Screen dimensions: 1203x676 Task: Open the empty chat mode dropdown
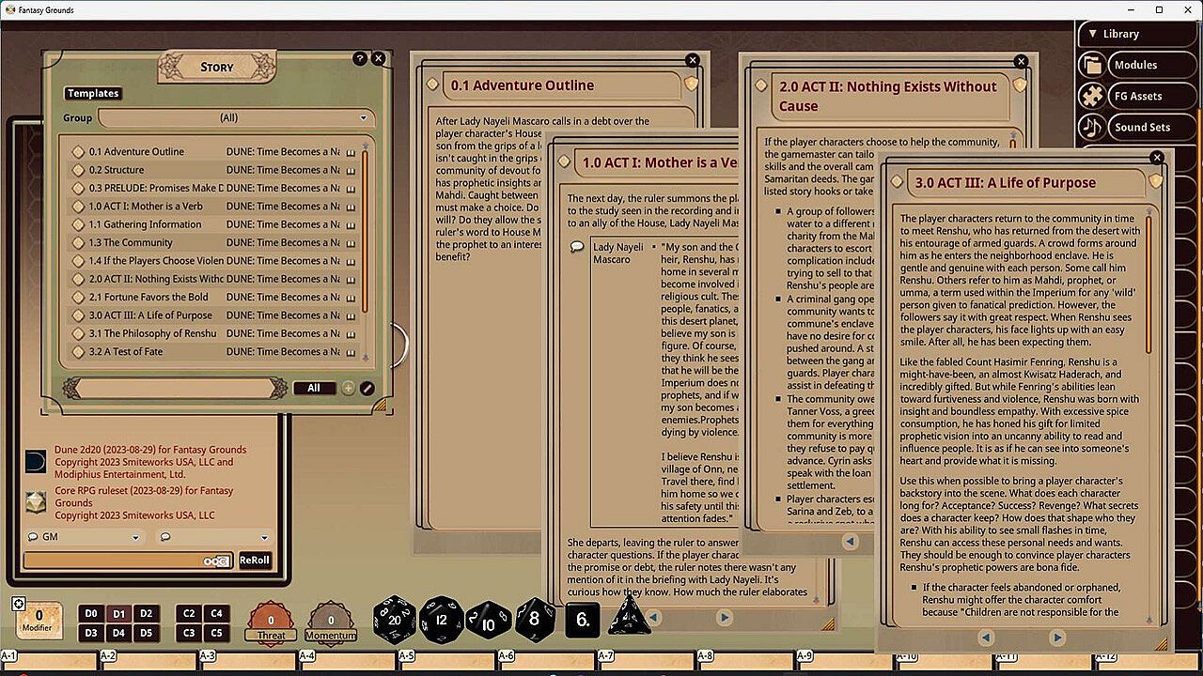(213, 537)
